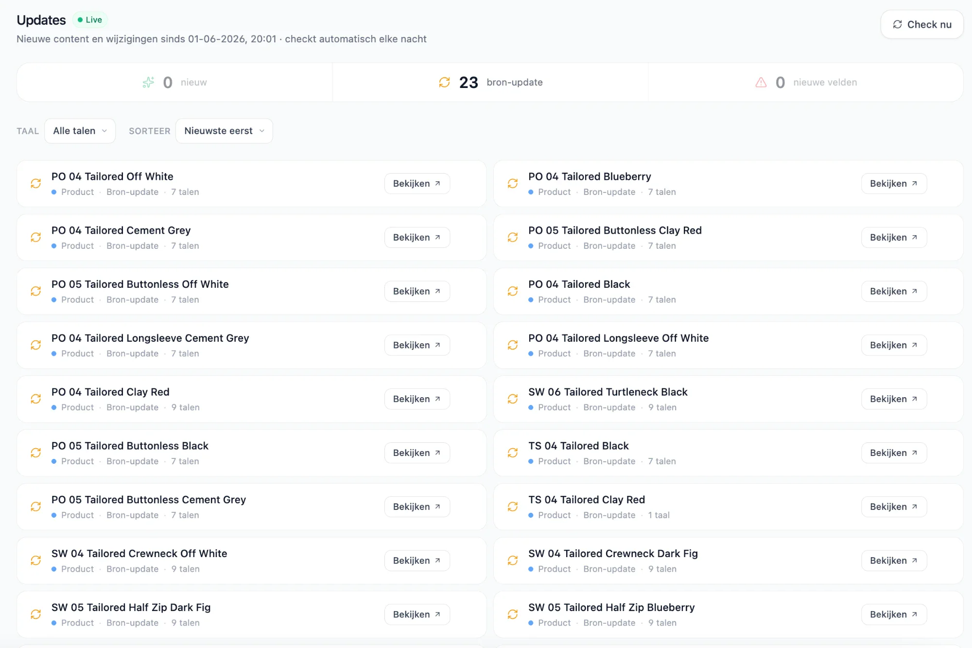Open Bekijken for PO 05 Tailored Buttonless Clay Red

[894, 237]
